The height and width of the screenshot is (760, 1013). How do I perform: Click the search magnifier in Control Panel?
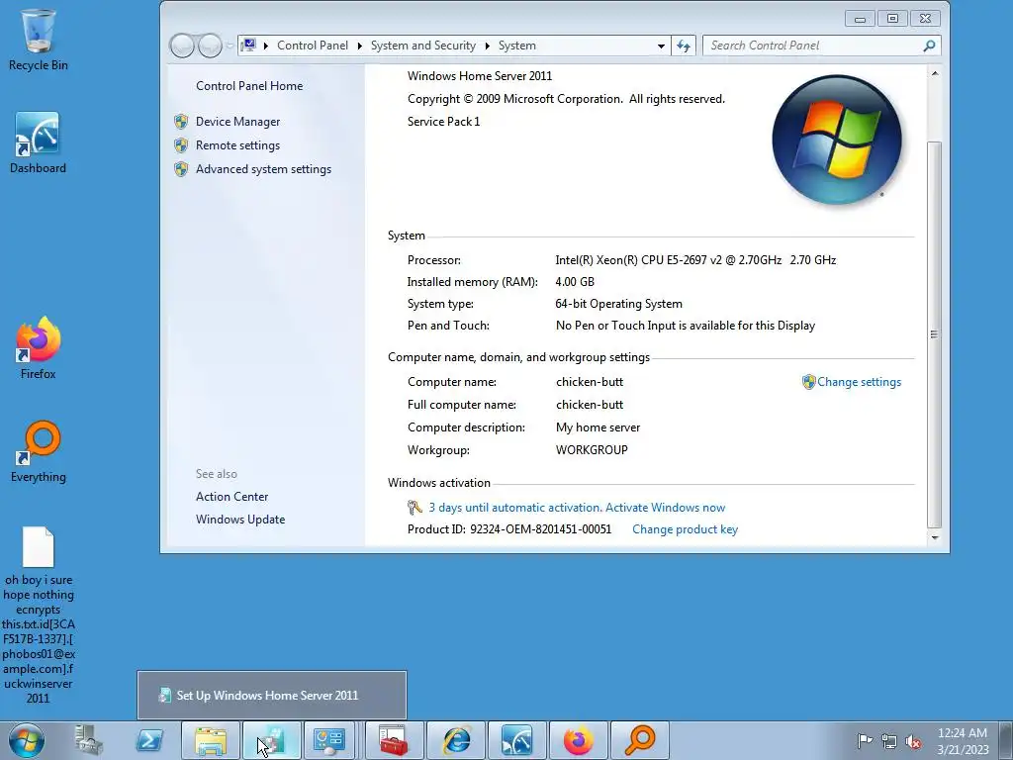(x=929, y=46)
